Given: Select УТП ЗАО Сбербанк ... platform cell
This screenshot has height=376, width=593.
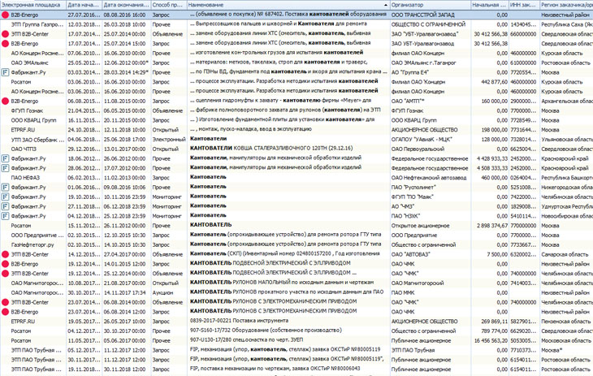Looking at the screenshot, I should [x=37, y=140].
